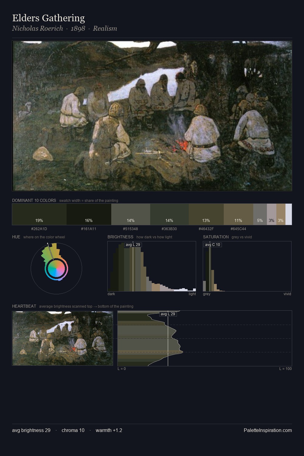
Task: Click the #515348 hex code label
Action: 131,229
